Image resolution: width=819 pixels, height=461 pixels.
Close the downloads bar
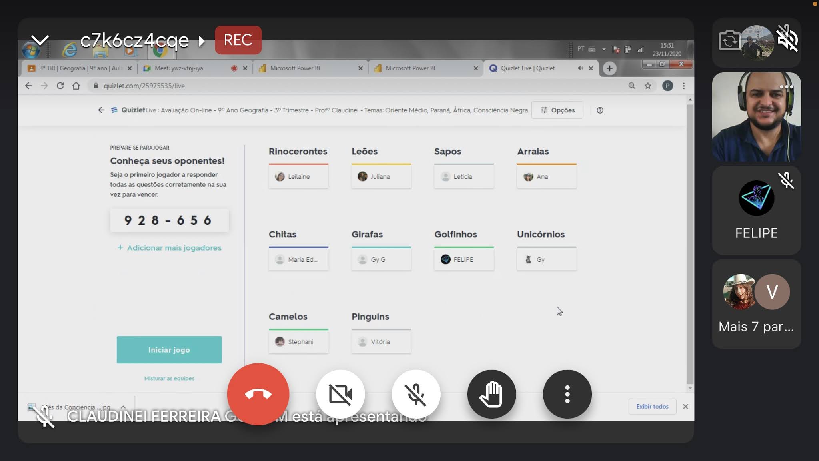[x=685, y=406]
